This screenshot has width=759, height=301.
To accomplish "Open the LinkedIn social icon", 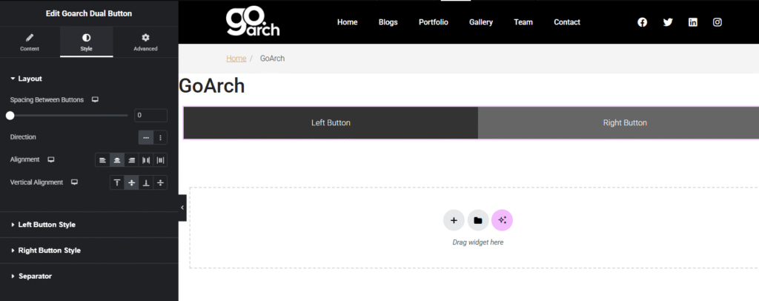I will [693, 22].
